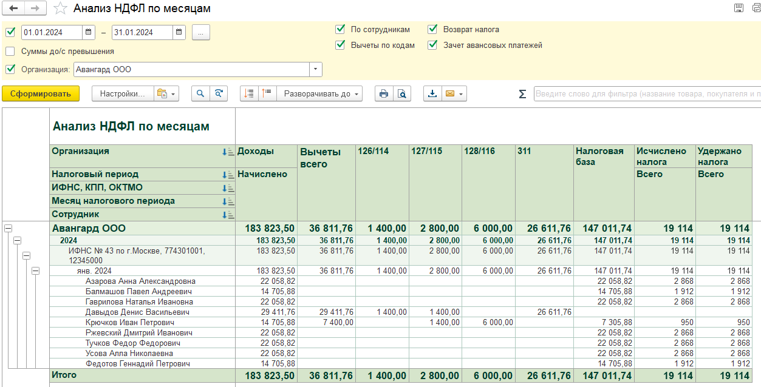Click the start date field 01.01.2024
The width and height of the screenshot is (761, 387).
(52, 32)
